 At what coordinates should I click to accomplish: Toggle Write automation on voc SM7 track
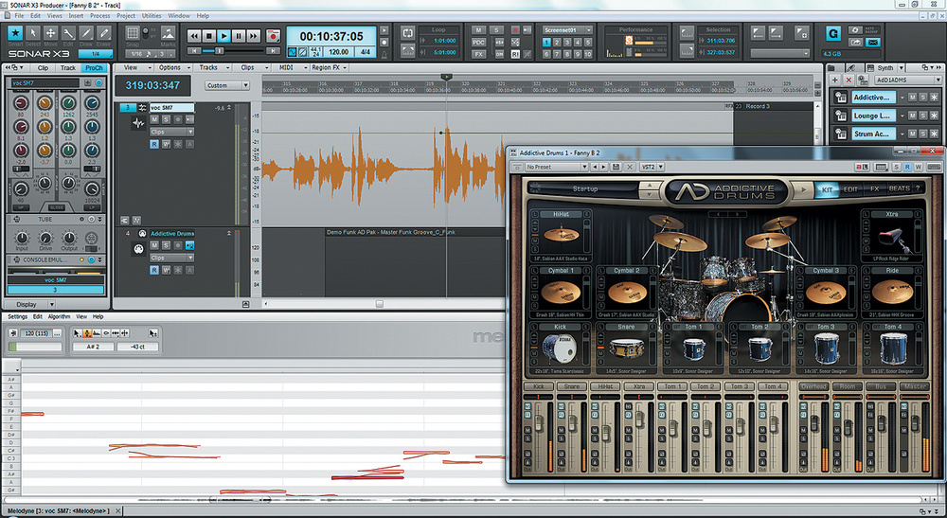point(166,144)
